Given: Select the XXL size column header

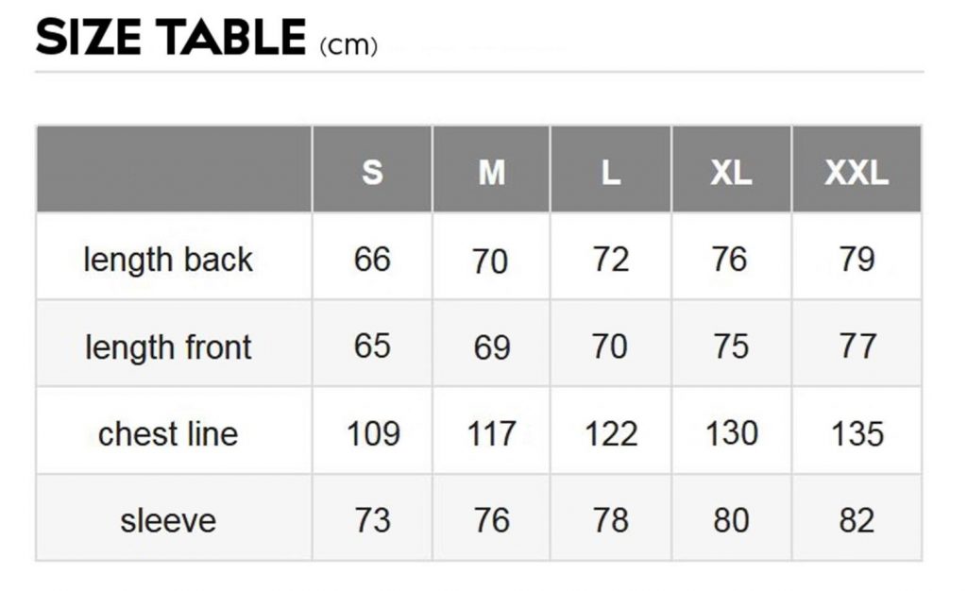Looking at the screenshot, I should 857,172.
